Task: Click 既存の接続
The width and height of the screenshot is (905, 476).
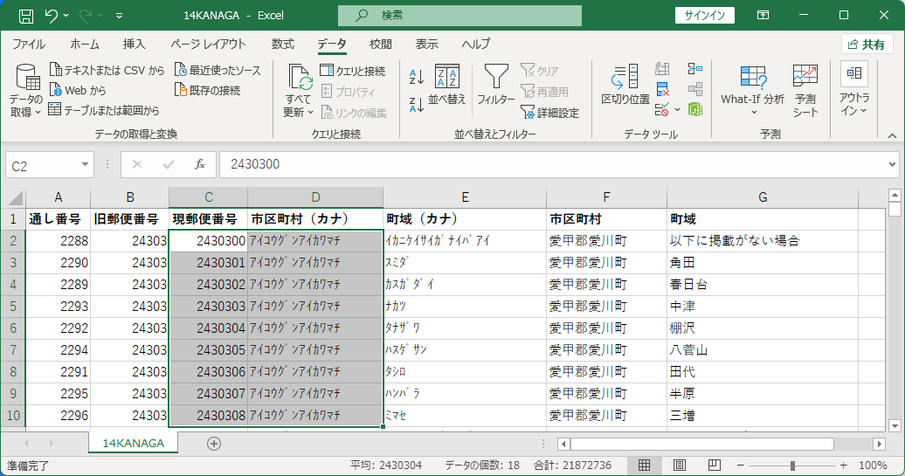Action: coord(208,91)
